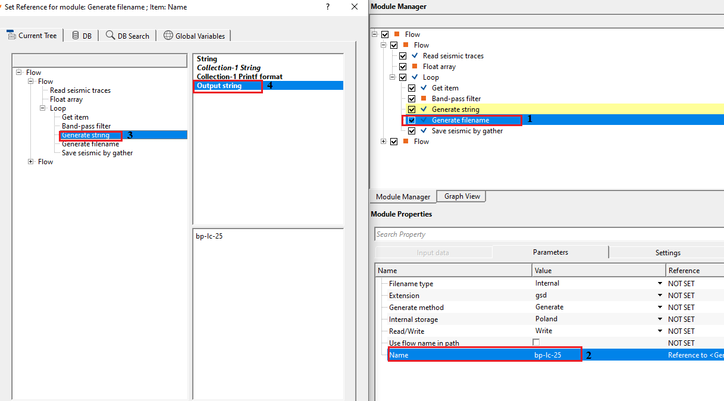Click the Global Variables globe icon
This screenshot has width=724, height=401.
(168, 36)
